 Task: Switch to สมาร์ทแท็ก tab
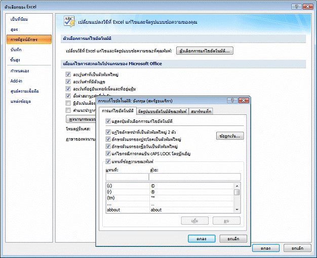(x=201, y=111)
